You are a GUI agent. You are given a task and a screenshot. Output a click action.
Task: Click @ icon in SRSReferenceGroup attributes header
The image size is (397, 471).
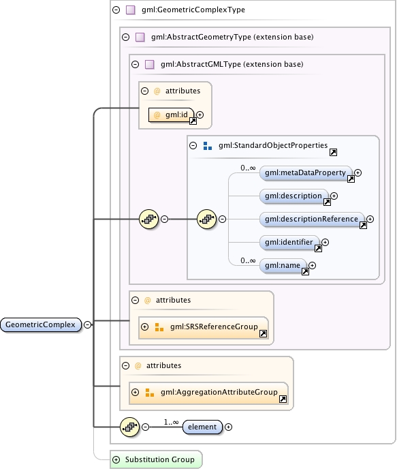147,301
